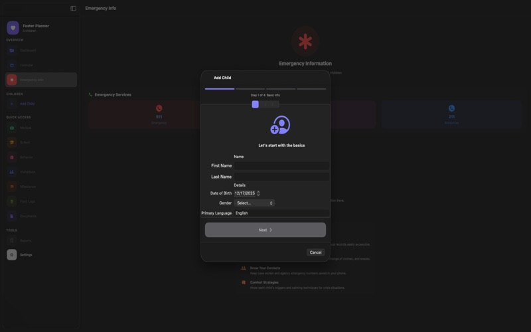This screenshot has height=332, width=531.
Task: Click the 211 Resources phone icon
Action: [451, 108]
